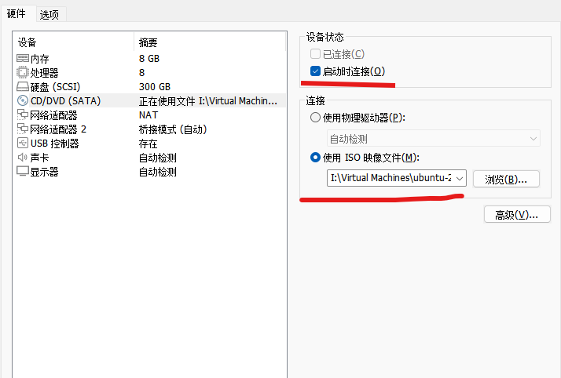This screenshot has width=561, height=378.
Task: Click the display (显示器) monitor icon
Action: (x=23, y=171)
